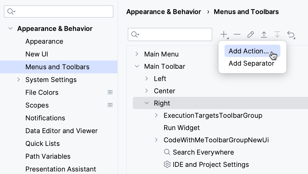The image size is (308, 174).
Task: Click the panel icon next to File Colors
Action: [x=110, y=92]
